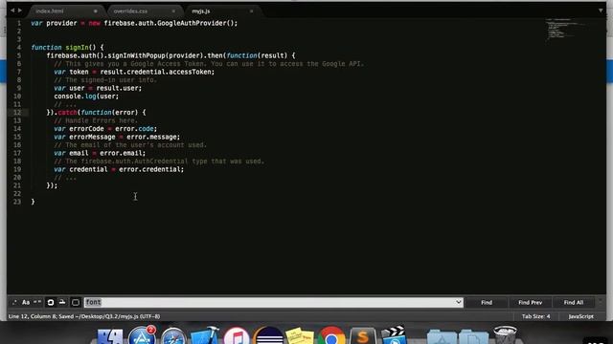Toggle regular expression search in find bar
The width and height of the screenshot is (613, 344).
(x=14, y=302)
